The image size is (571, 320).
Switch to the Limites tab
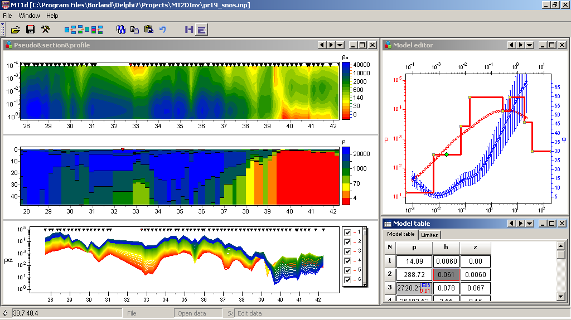pos(429,235)
